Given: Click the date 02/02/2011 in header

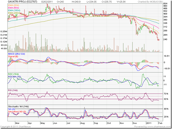Looking at the screenshot, I should [47, 2].
